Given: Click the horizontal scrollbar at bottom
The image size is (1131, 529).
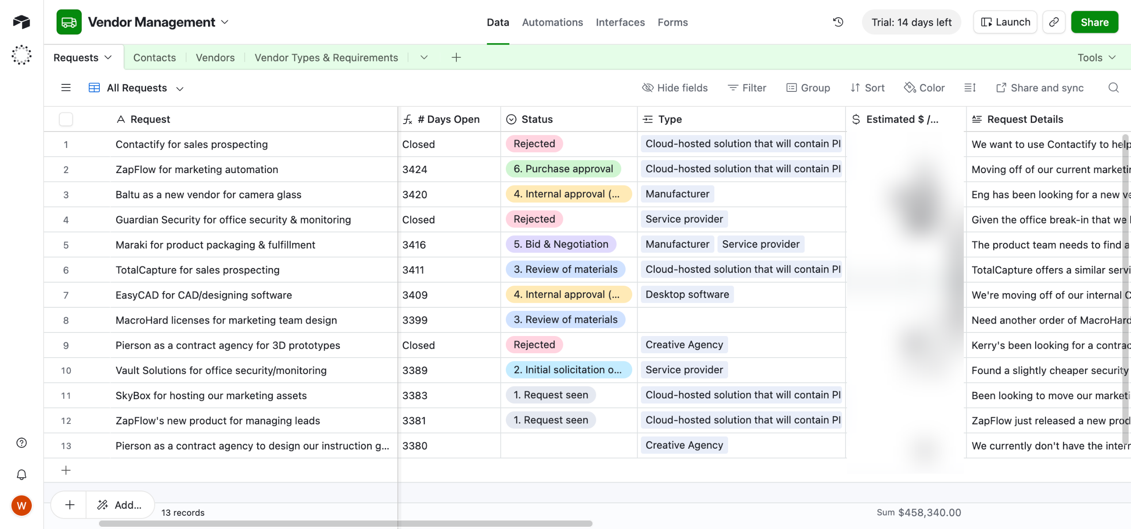Looking at the screenshot, I should (x=345, y=524).
